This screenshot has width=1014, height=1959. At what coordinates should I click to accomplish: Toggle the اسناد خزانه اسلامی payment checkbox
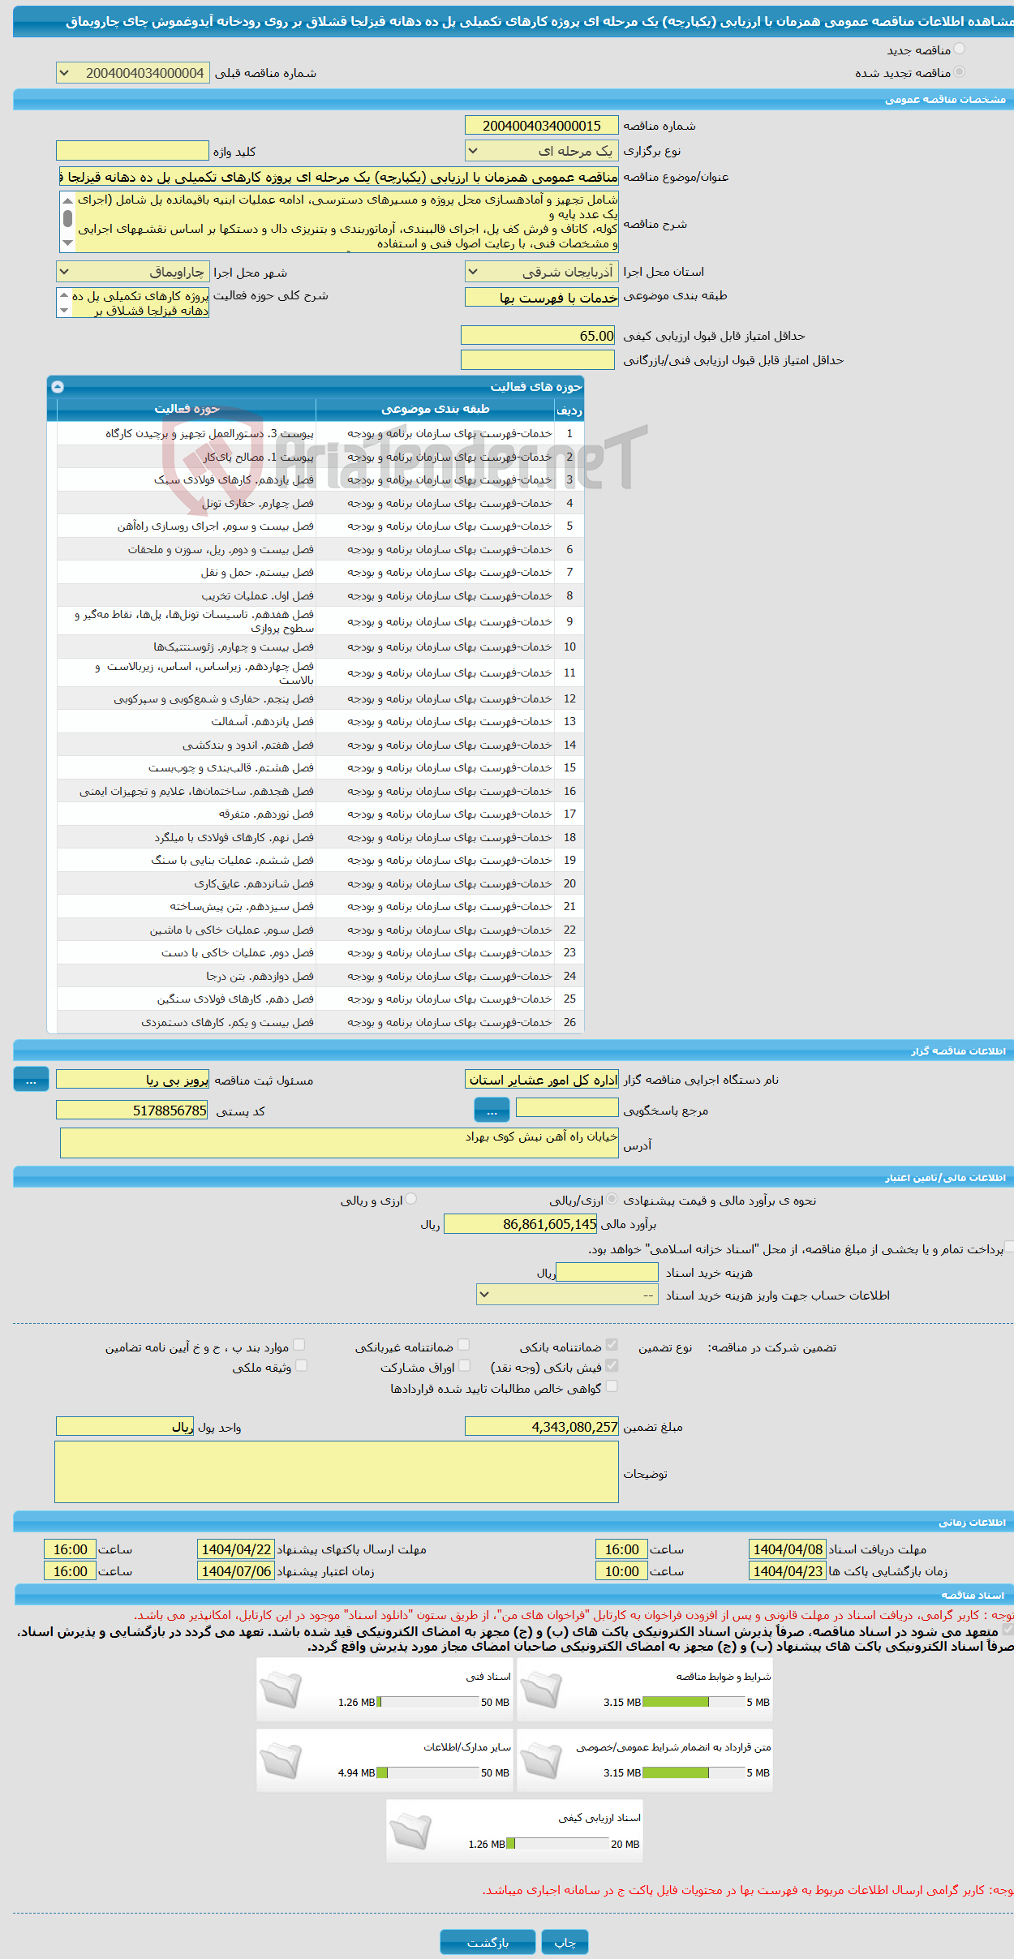(1009, 1246)
